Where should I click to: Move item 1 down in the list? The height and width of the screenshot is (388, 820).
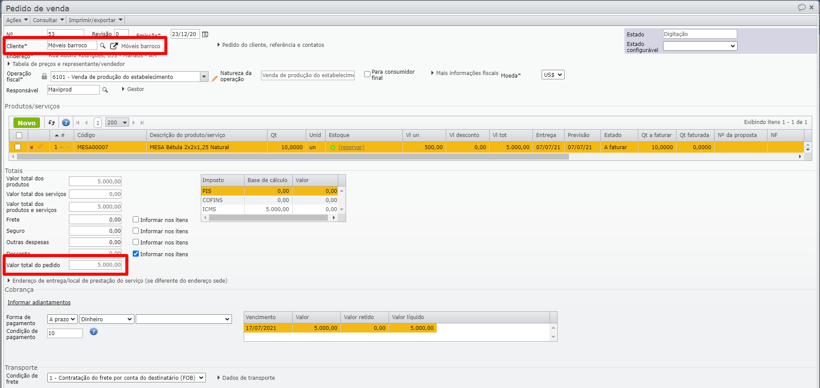click(x=68, y=147)
